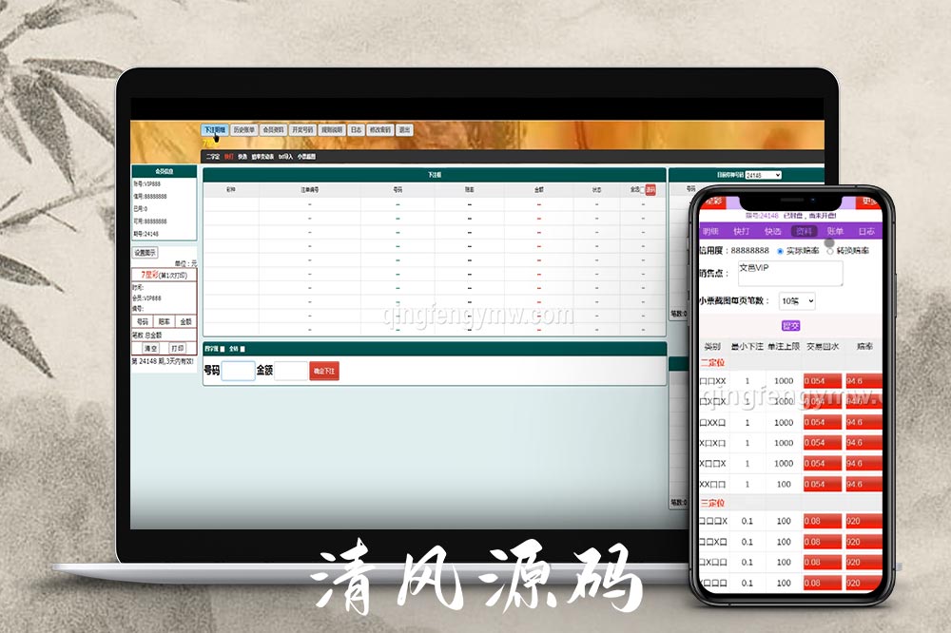This screenshot has width=951, height=633.
Task: Click the 赔率 column header in 下注框 table
Action: click(470, 190)
